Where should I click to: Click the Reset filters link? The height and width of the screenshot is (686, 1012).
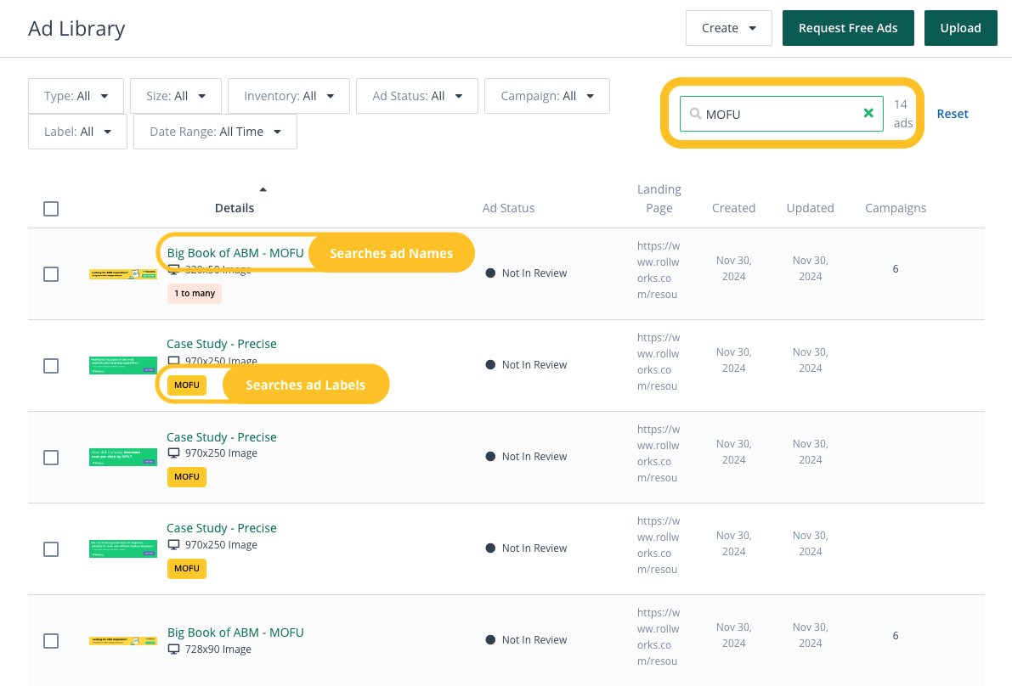[x=953, y=114]
